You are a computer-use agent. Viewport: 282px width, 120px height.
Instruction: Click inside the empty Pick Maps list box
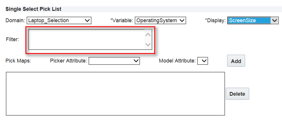pos(115,93)
